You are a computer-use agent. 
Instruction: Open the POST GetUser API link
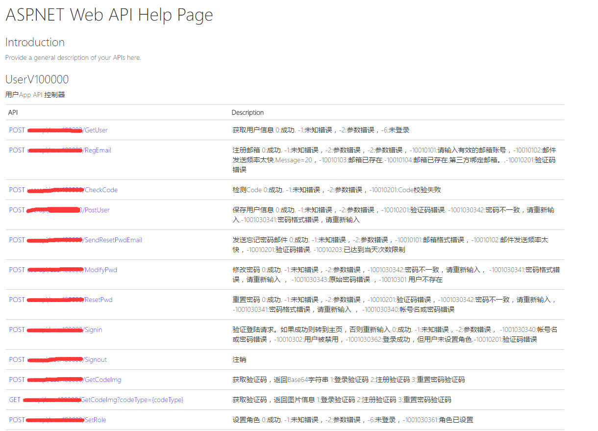tap(96, 130)
